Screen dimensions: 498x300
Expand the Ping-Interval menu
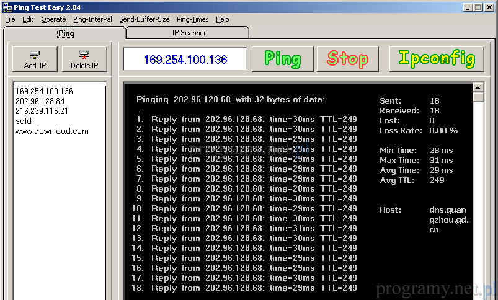click(92, 19)
